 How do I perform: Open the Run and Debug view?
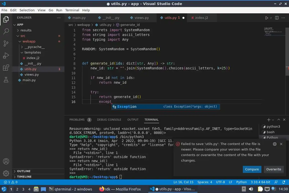click(x=6, y=56)
